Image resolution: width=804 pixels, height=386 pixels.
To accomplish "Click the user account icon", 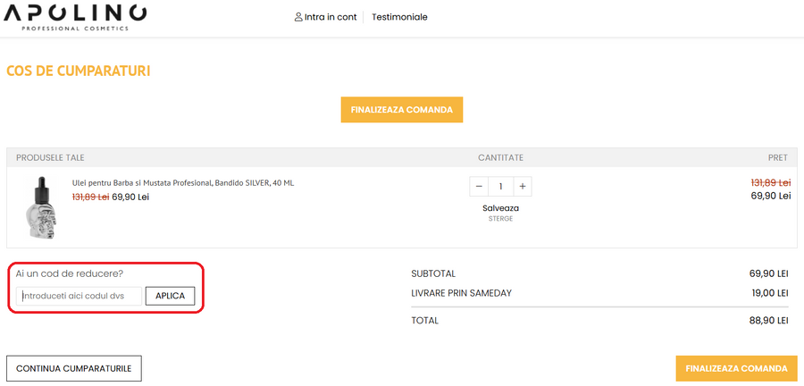I will coord(298,17).
